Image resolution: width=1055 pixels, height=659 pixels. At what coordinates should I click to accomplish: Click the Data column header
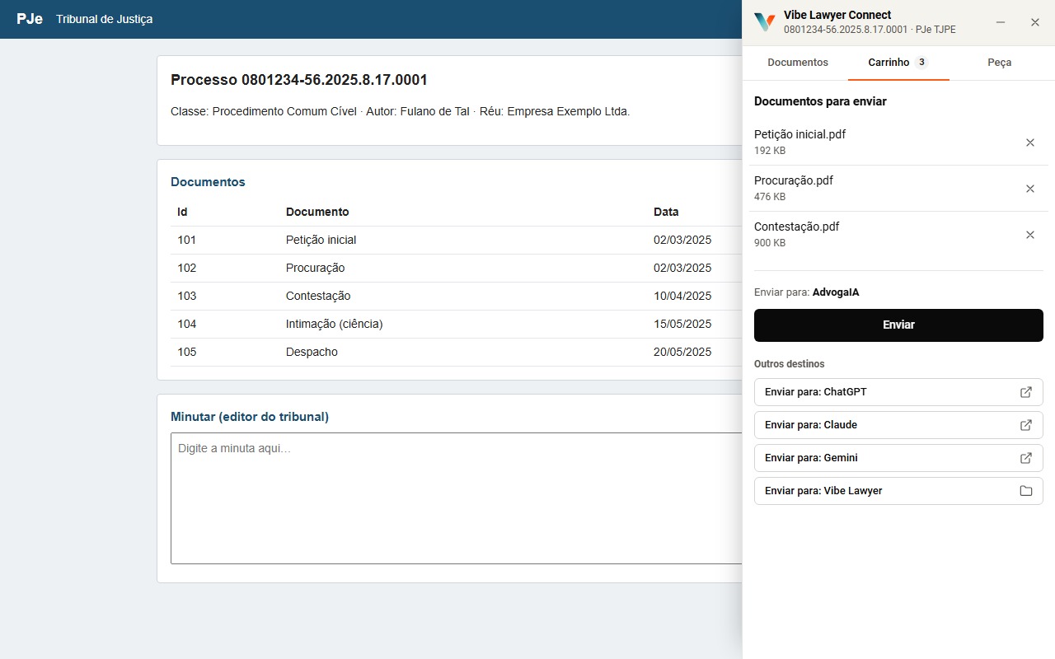(x=666, y=213)
